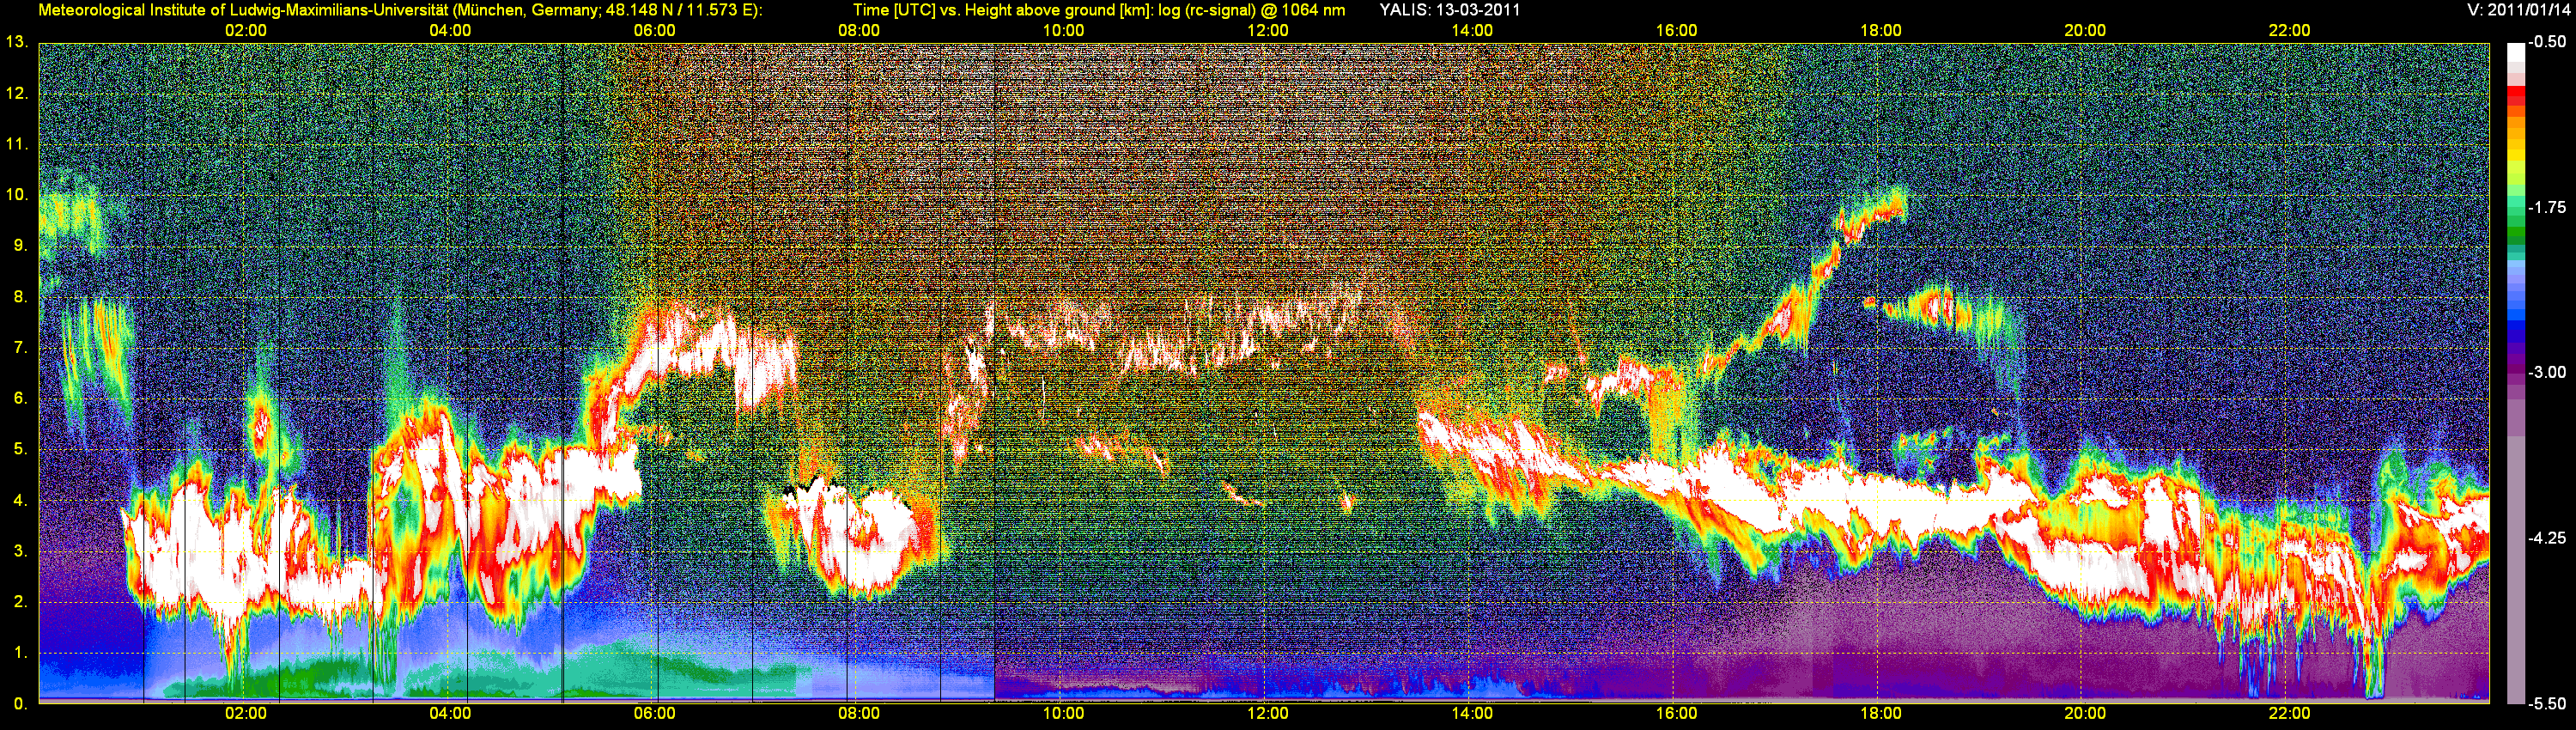The image size is (2576, 730).
Task: Pick the 4. km height axis label
Action: (20, 500)
